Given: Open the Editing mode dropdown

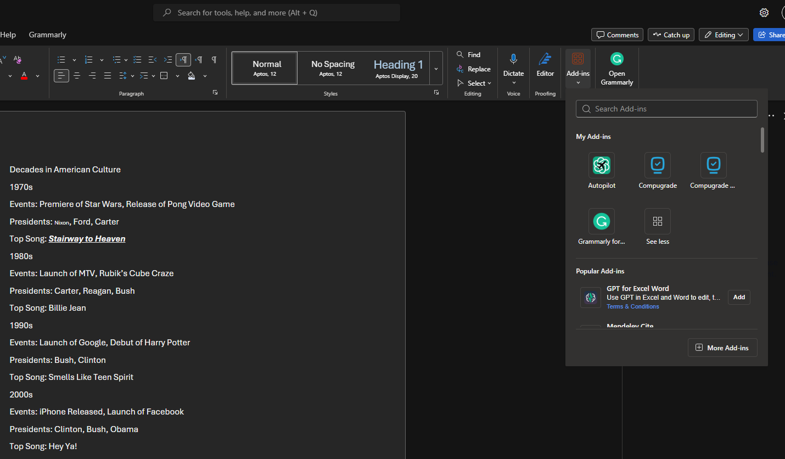Looking at the screenshot, I should (724, 35).
